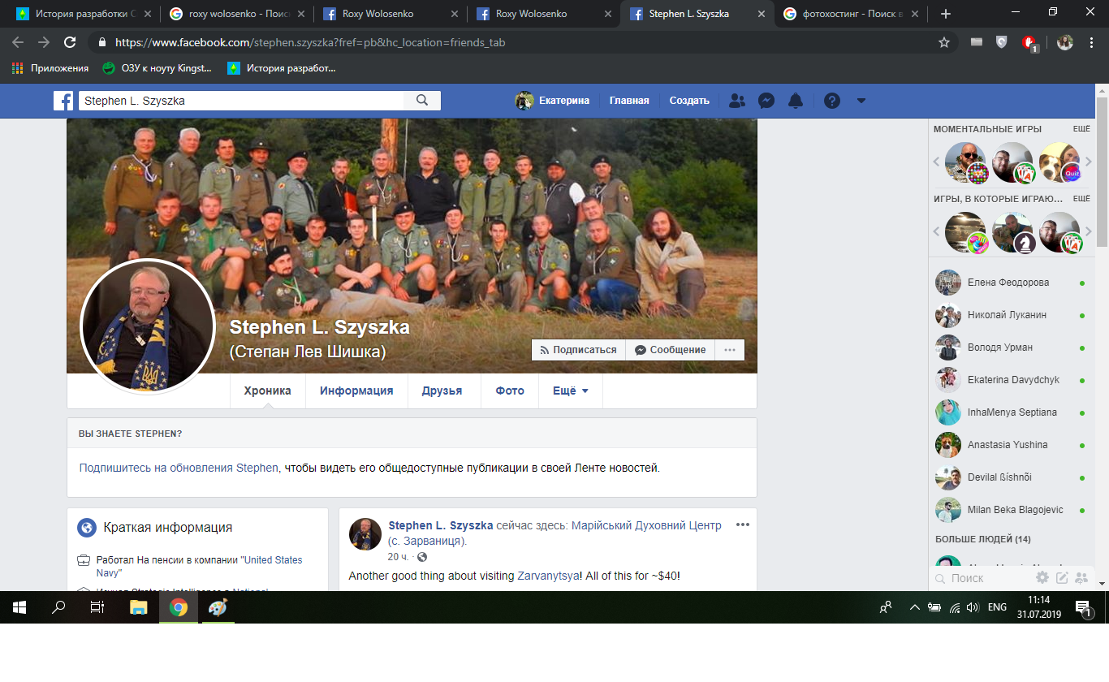This screenshot has height=682, width=1109.
Task: Click the search magnifier button in Facebook bar
Action: click(422, 101)
